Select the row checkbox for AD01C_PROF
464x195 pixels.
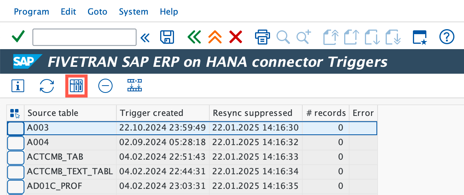[x=15, y=187]
